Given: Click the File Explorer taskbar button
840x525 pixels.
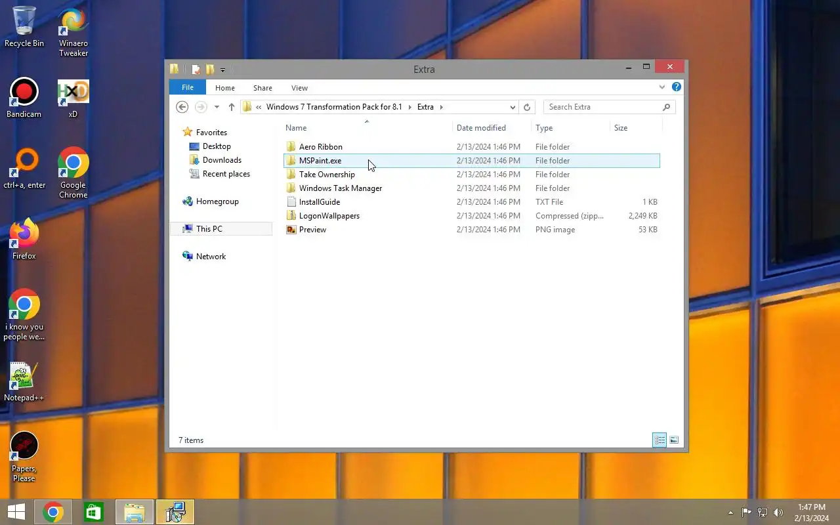Looking at the screenshot, I should coord(135,512).
